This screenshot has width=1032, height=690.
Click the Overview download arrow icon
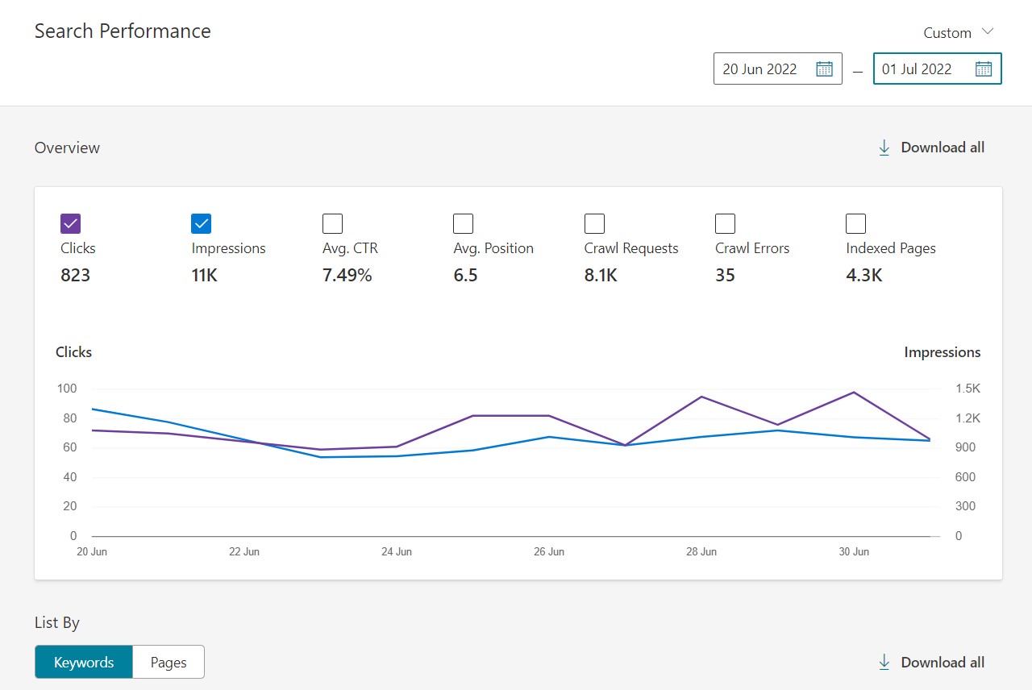click(884, 148)
